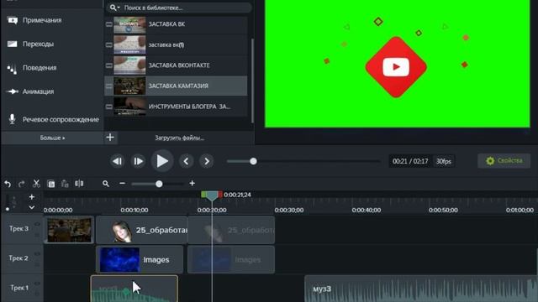
Task: Select the dimmed Images clip on Трек 2
Action: point(231,259)
